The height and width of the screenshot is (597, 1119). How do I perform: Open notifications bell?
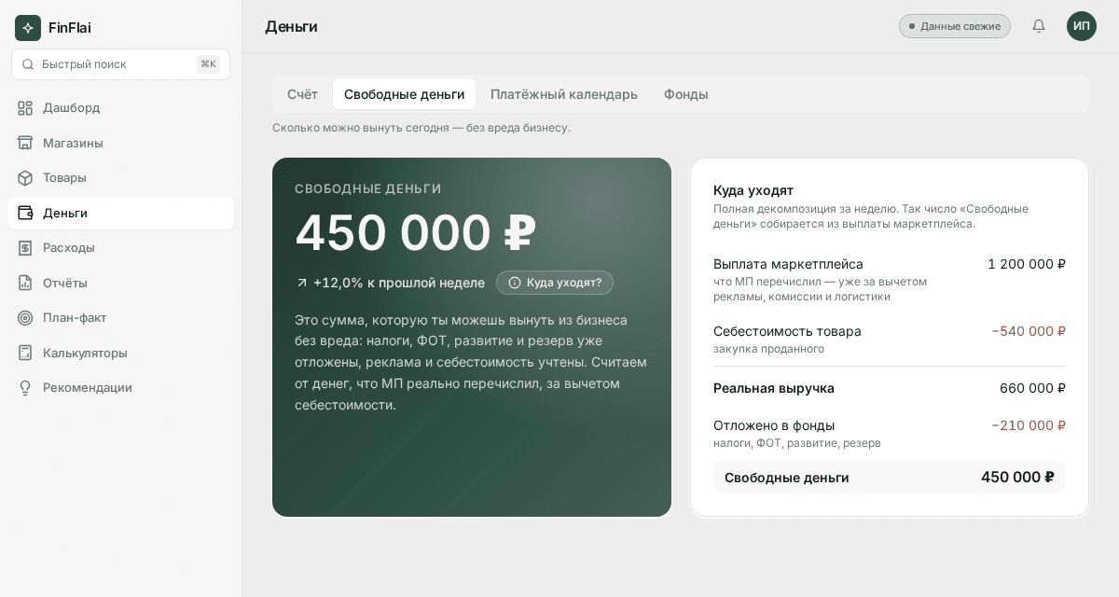[x=1039, y=26]
